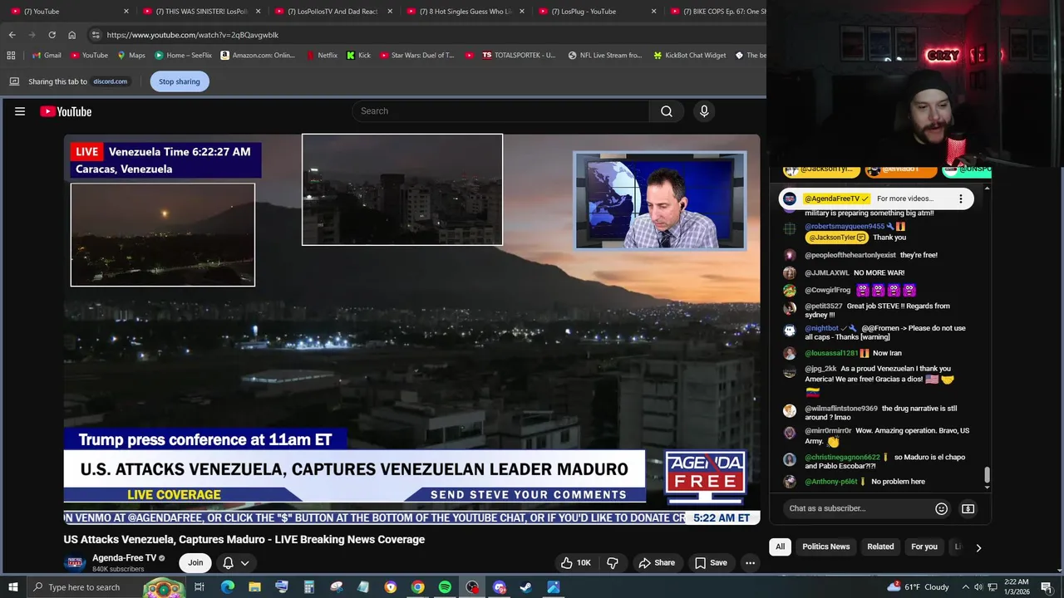
Task: Click the Stop sharing button
Action: 180,81
